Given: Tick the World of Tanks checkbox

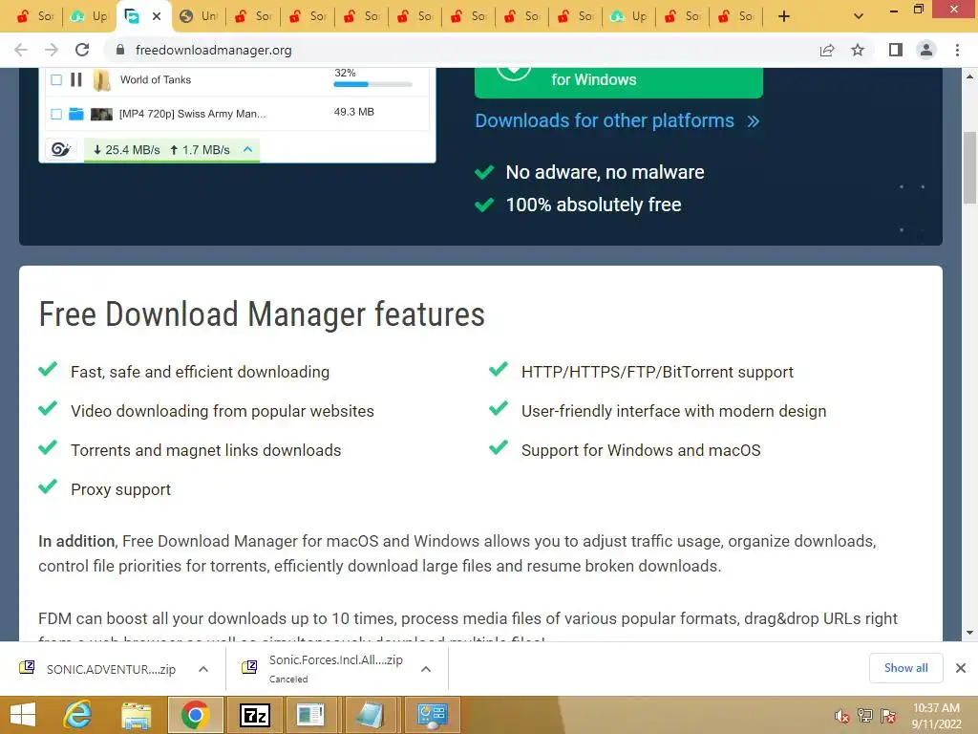Looking at the screenshot, I should [x=56, y=79].
